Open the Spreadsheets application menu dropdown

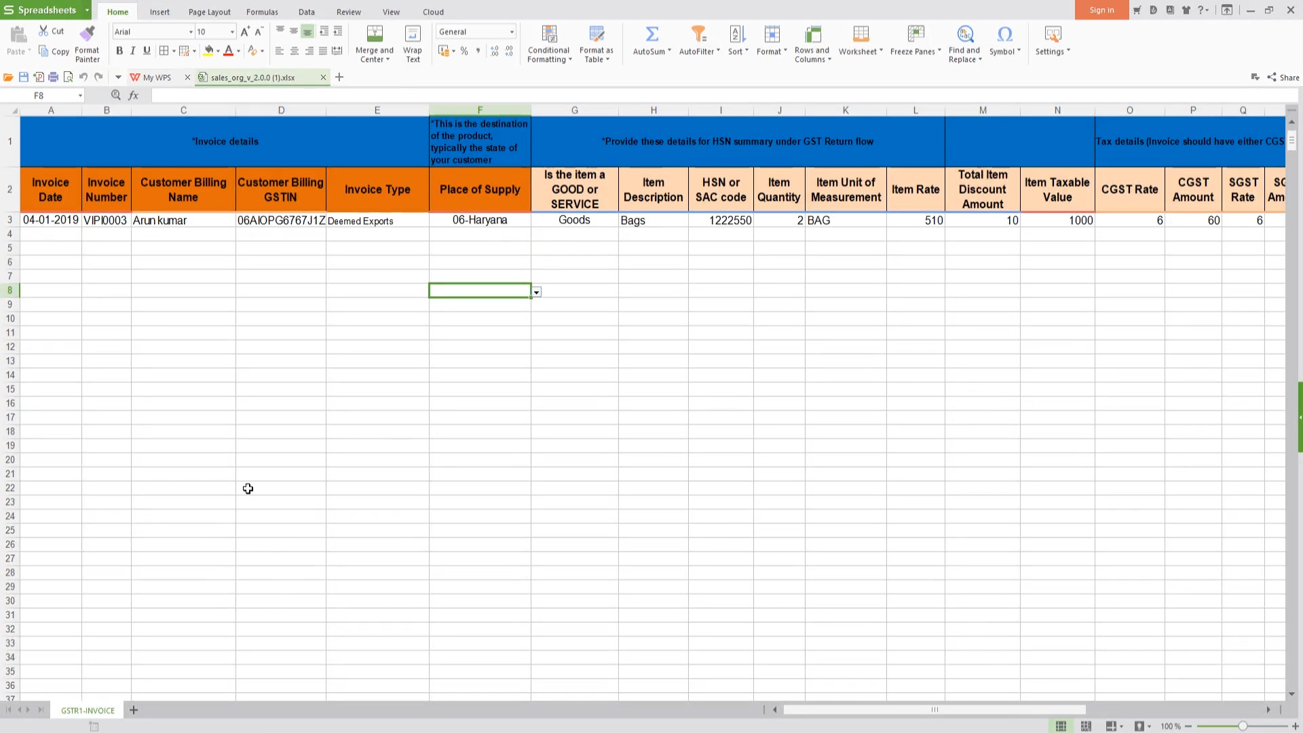87,10
